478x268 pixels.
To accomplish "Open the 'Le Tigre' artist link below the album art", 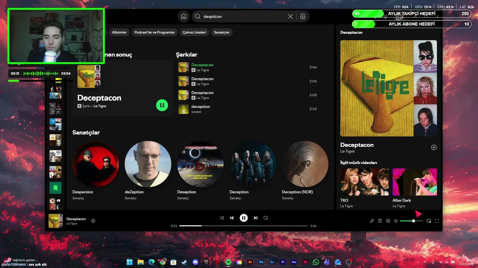I will point(347,151).
